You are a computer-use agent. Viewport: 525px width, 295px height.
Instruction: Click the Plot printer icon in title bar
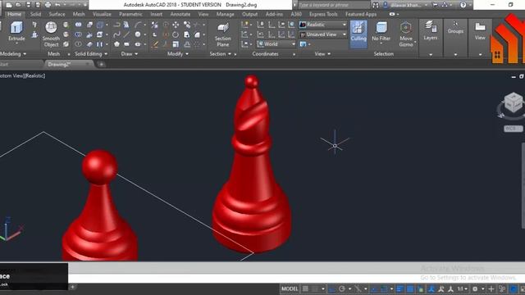pyautogui.click(x=48, y=5)
